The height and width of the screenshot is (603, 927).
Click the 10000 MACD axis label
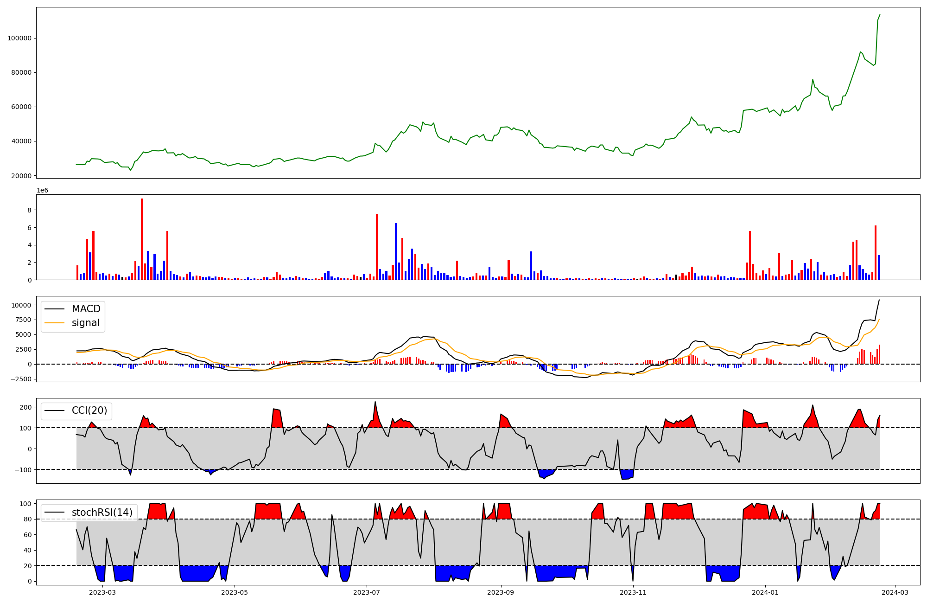(21, 305)
